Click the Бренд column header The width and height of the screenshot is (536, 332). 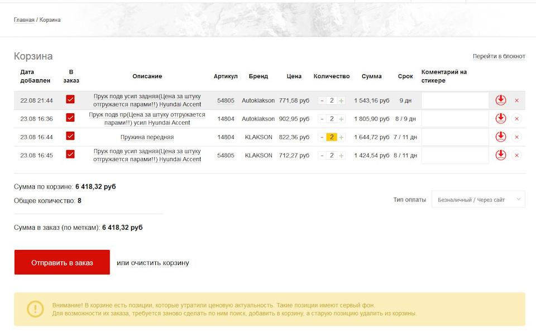click(259, 76)
